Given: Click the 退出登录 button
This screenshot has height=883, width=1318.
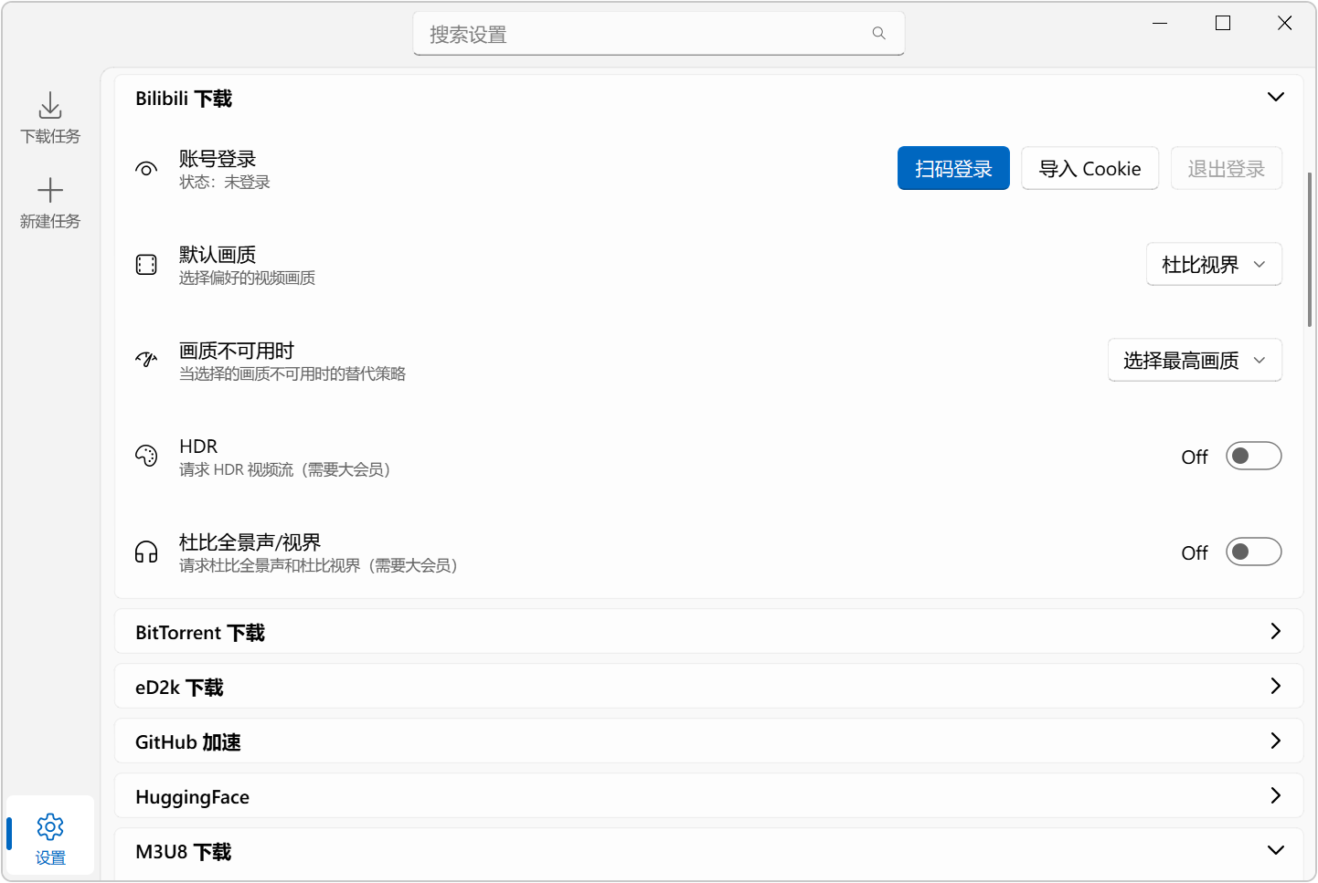Looking at the screenshot, I should click(1226, 168).
